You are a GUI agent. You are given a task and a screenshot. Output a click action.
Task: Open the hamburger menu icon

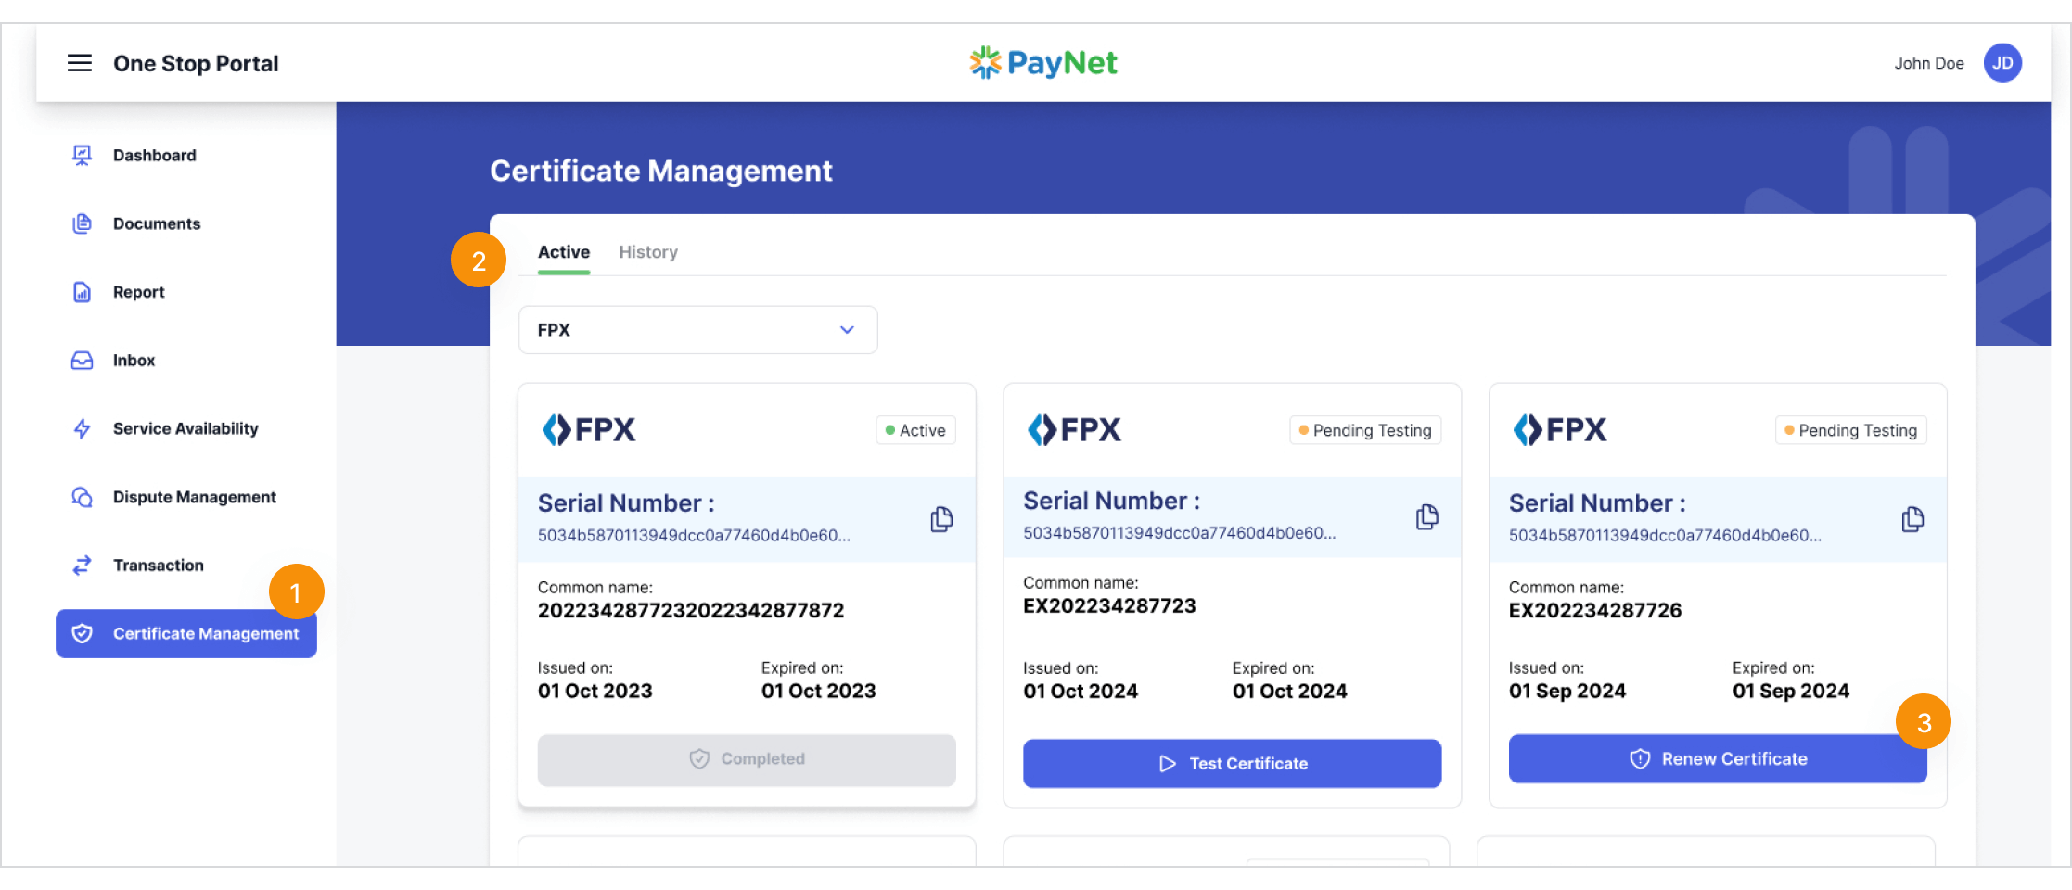point(80,63)
